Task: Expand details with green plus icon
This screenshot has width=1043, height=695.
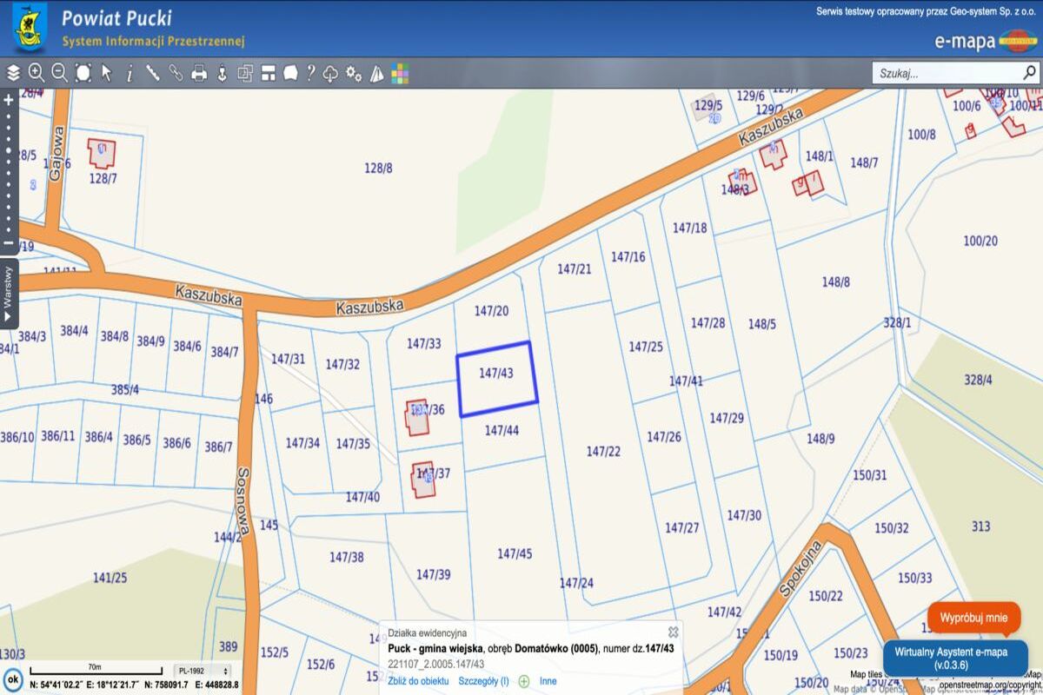Action: [x=524, y=681]
